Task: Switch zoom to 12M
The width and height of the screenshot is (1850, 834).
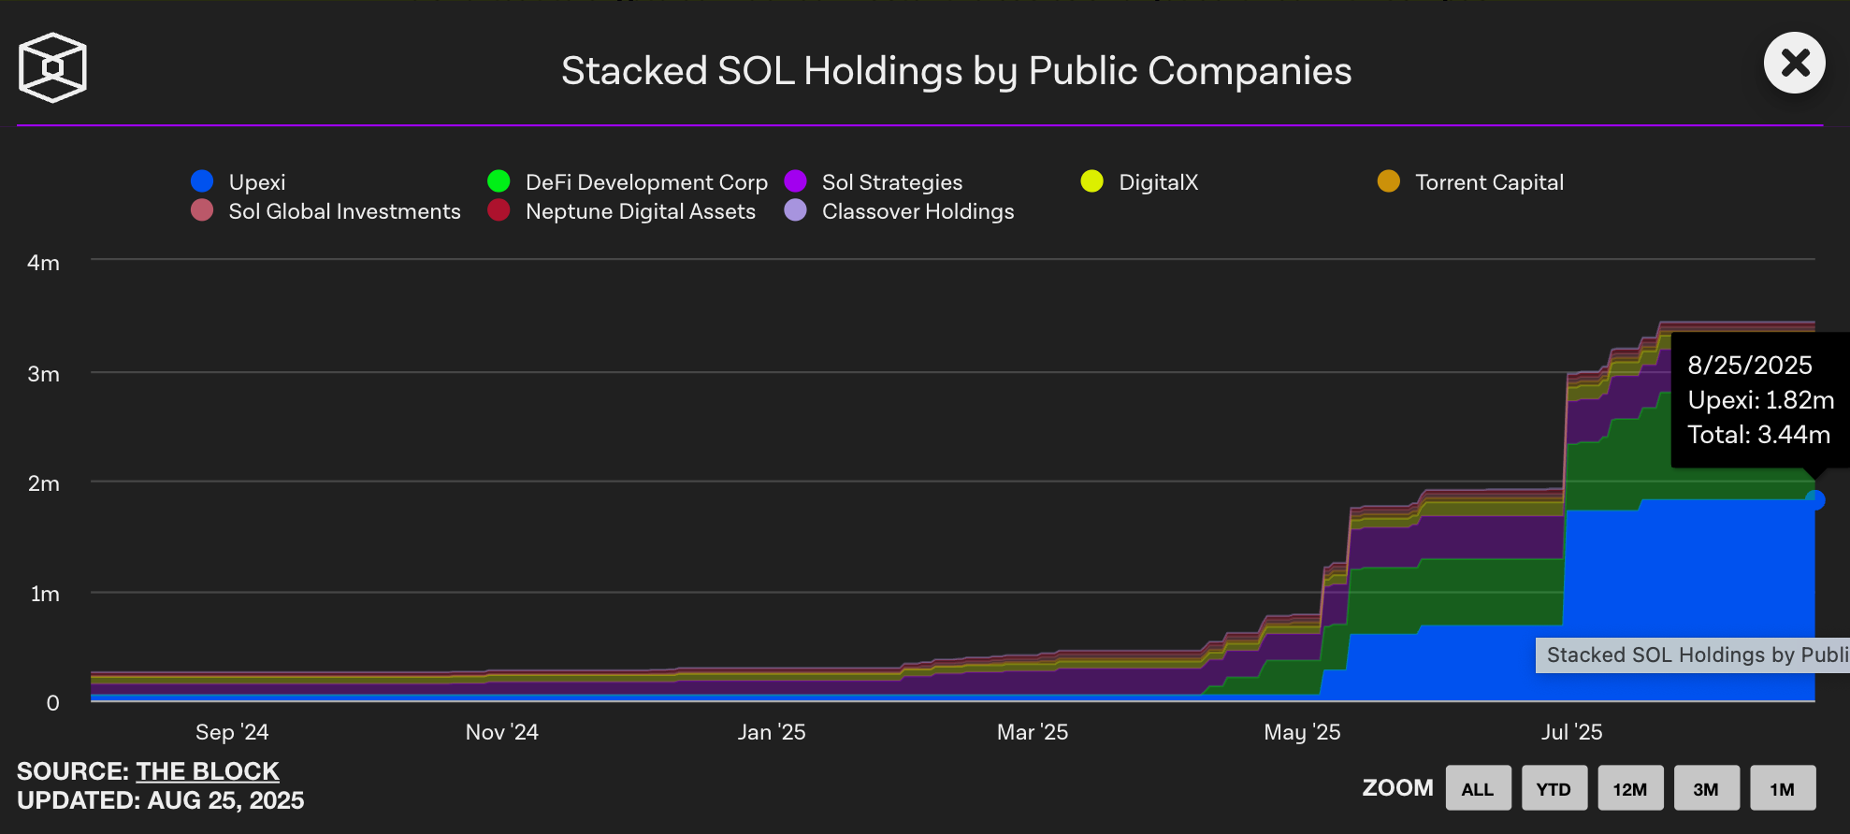Action: [x=1629, y=788]
